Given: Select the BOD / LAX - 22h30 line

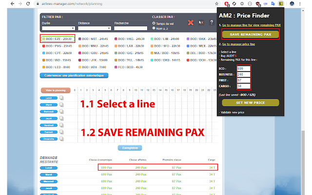Looking at the screenshot, I should [x=129, y=46].
